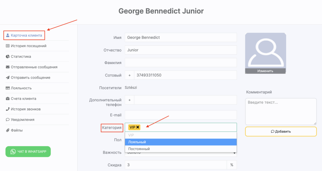
Task: Click the paper plane send message icon
Action: 8,77
